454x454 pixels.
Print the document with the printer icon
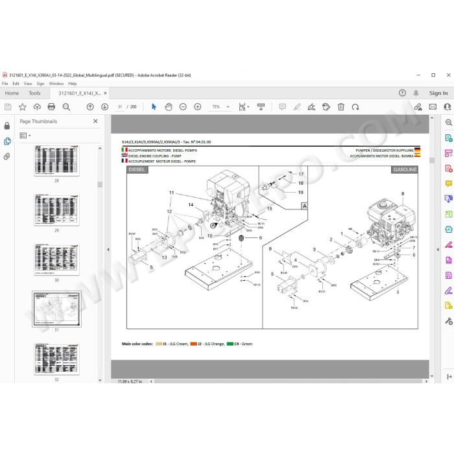[51, 107]
